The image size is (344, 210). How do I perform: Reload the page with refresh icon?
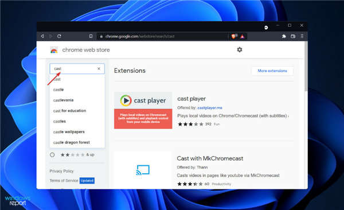click(x=59, y=36)
